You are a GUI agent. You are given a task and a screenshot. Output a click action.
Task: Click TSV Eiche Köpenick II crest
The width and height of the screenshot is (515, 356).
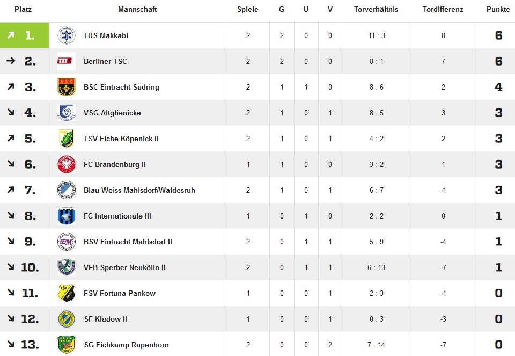(x=66, y=139)
